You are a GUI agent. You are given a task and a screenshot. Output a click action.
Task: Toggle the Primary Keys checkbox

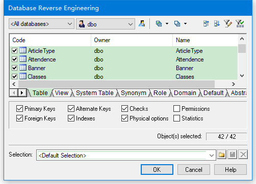pyautogui.click(x=19, y=109)
